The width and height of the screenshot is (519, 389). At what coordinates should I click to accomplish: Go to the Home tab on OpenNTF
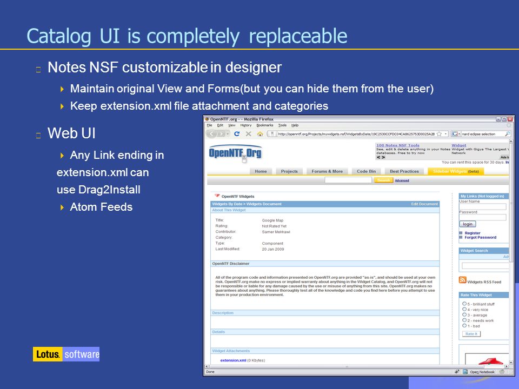click(x=261, y=171)
